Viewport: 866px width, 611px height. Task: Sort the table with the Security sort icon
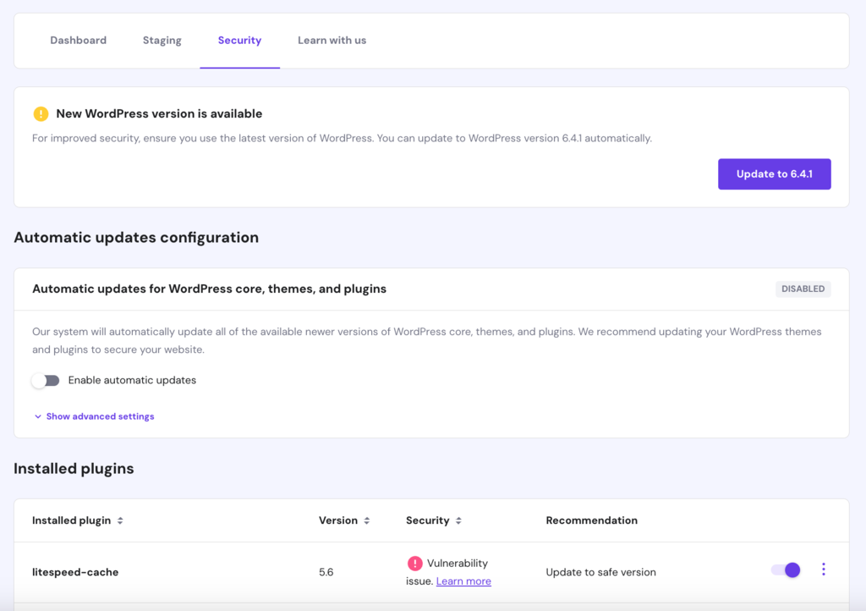tap(458, 520)
